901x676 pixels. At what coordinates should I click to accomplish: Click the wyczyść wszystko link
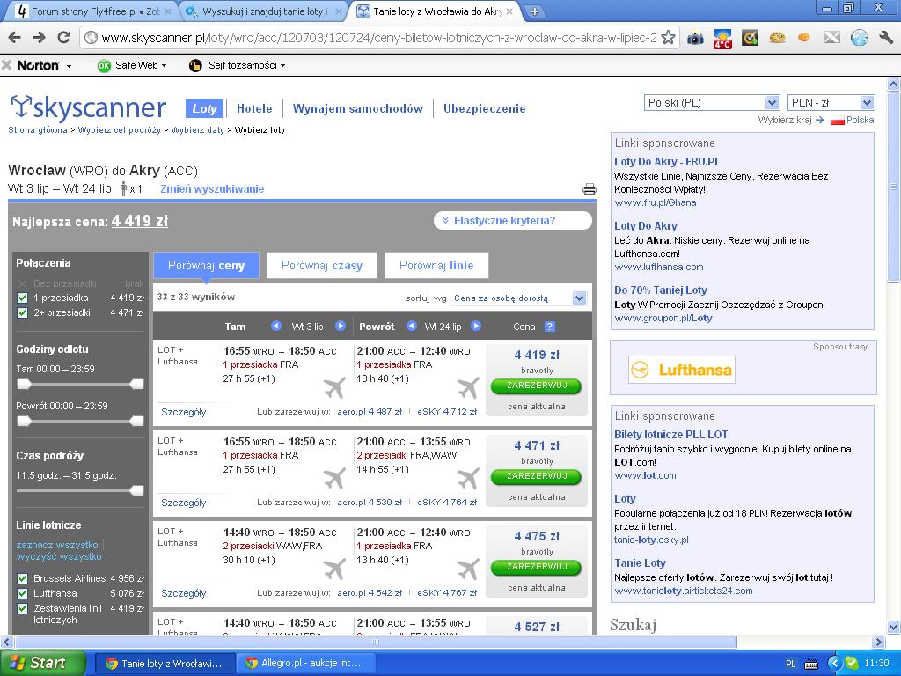(59, 556)
